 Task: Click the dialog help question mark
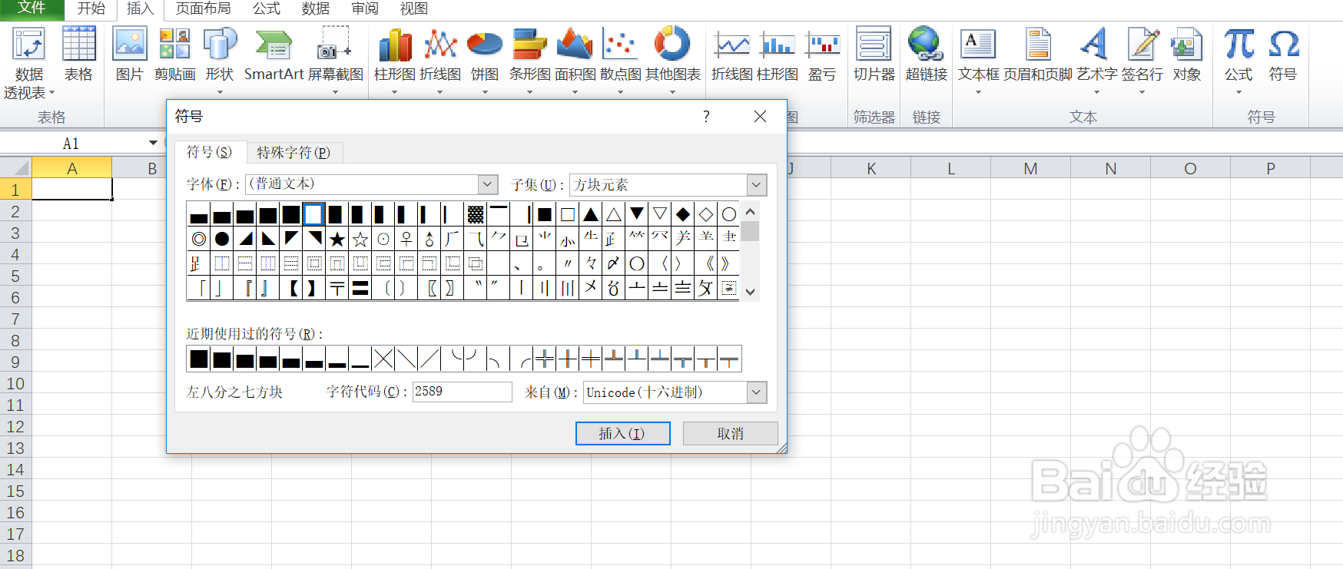(706, 116)
